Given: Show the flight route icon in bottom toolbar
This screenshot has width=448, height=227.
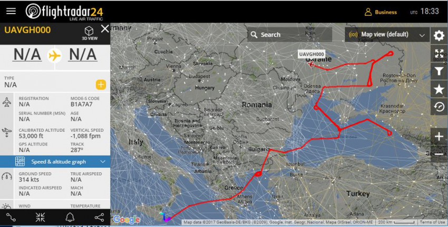Looking at the screenshot, I should [12, 217].
